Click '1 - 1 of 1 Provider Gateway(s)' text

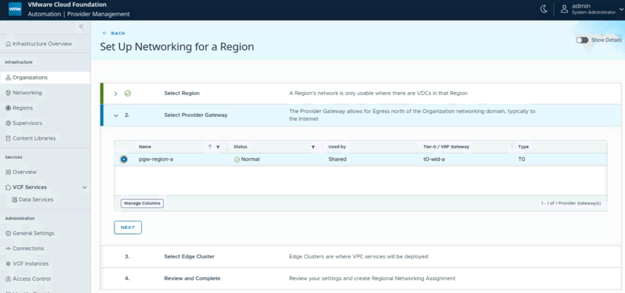click(x=571, y=203)
